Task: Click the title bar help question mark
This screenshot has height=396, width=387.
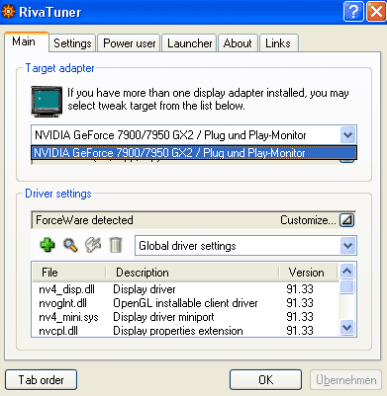Action: (x=353, y=12)
